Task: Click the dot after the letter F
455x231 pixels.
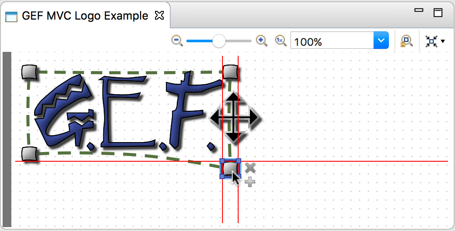Action: (x=212, y=146)
